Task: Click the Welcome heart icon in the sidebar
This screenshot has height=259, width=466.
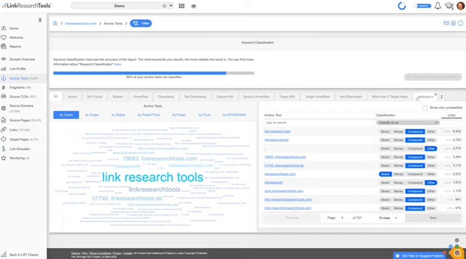Action: pyautogui.click(x=3, y=37)
